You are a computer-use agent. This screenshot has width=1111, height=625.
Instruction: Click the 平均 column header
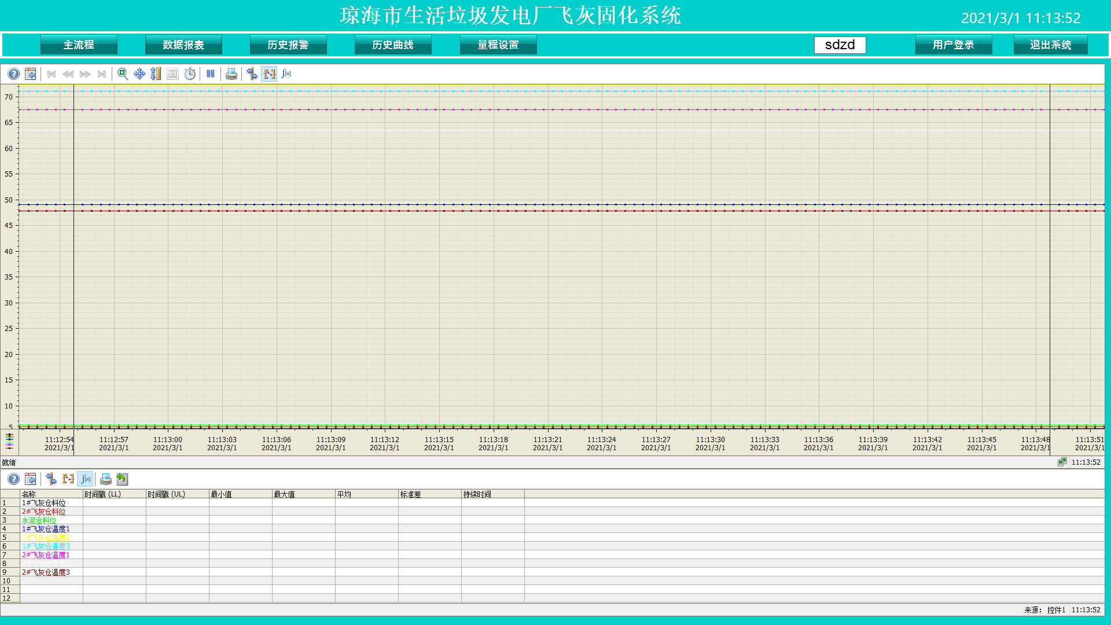click(x=367, y=494)
